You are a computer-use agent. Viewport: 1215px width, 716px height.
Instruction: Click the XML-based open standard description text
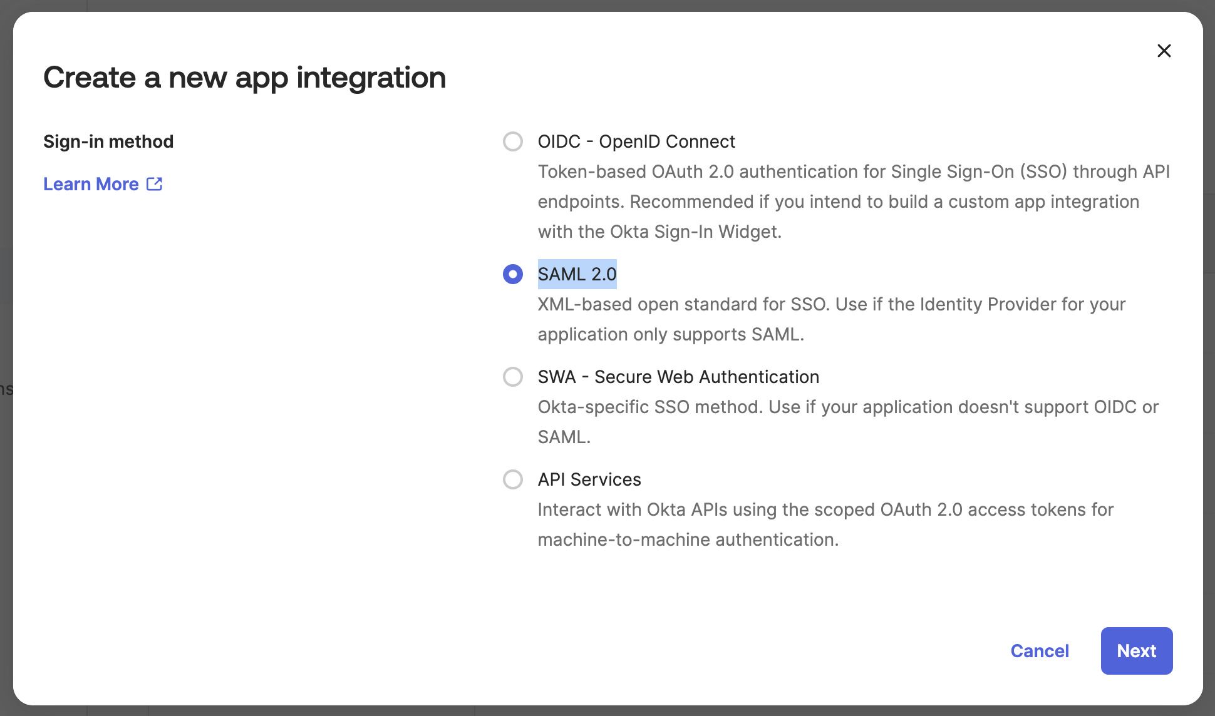point(832,319)
